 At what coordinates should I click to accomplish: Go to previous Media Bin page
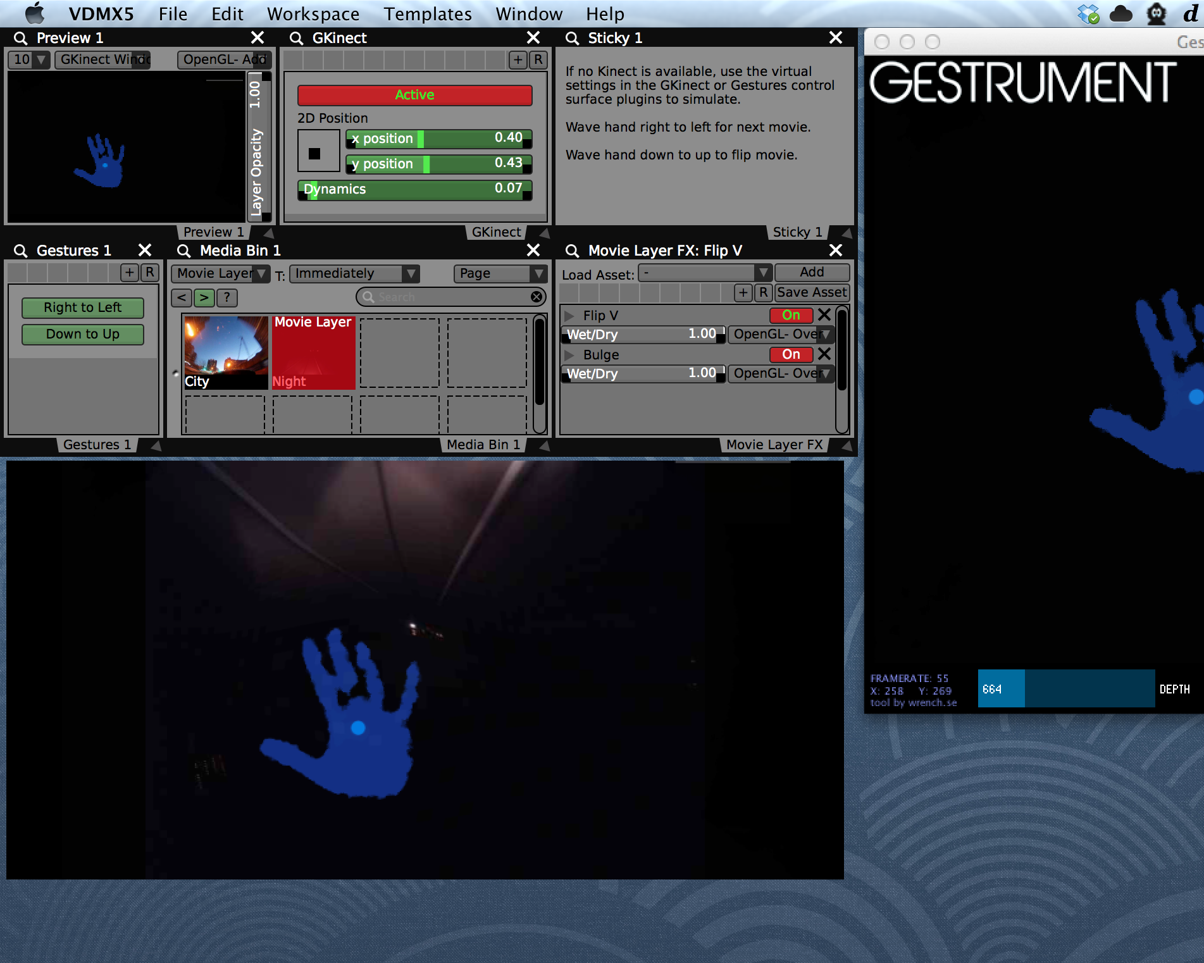coord(182,297)
